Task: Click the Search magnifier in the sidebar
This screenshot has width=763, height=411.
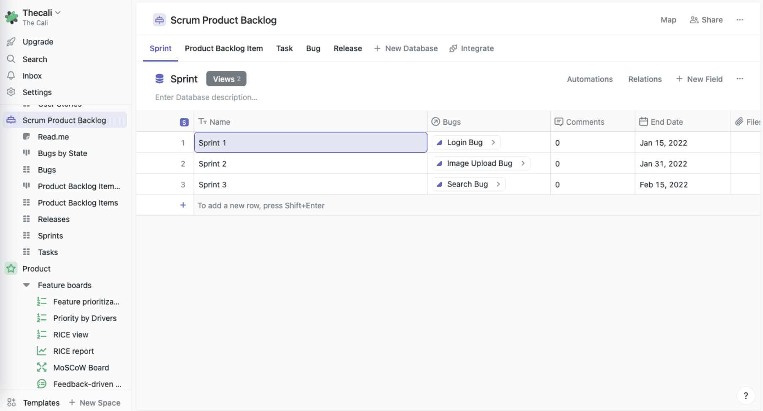Action: click(x=11, y=59)
